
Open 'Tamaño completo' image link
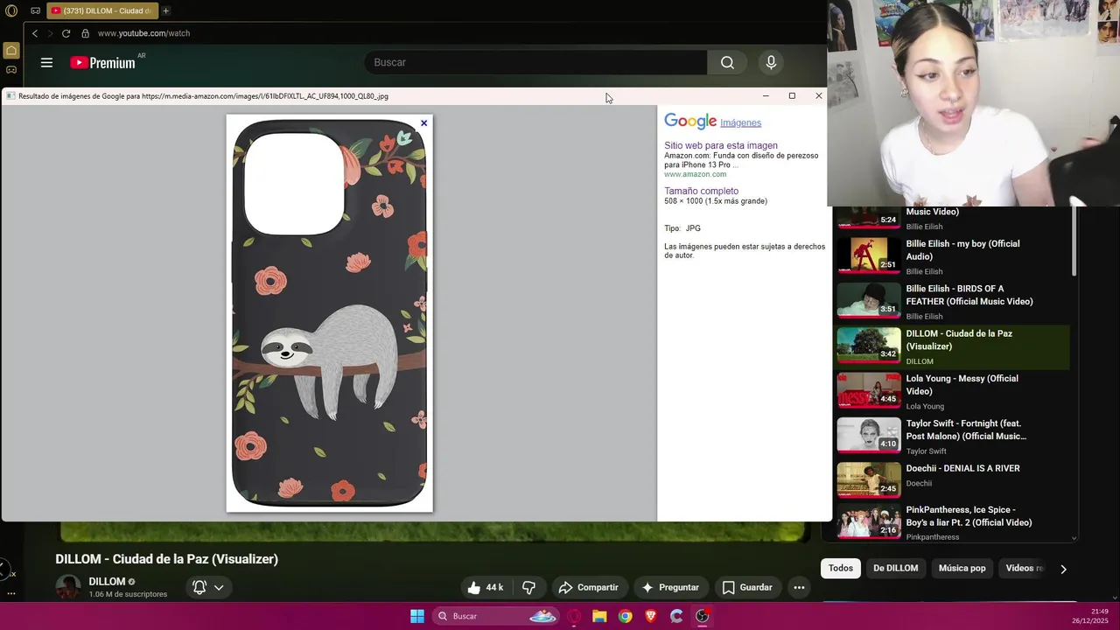[x=701, y=191]
